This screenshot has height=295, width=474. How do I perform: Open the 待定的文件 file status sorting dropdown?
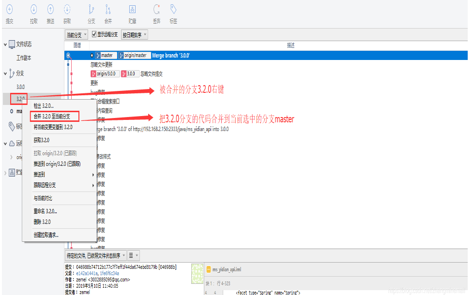click(95, 255)
